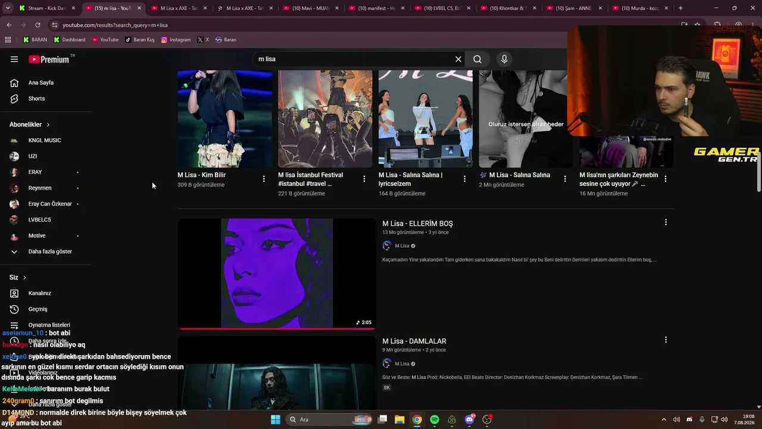
Task: Open the BARAN bookmark
Action: (x=35, y=40)
